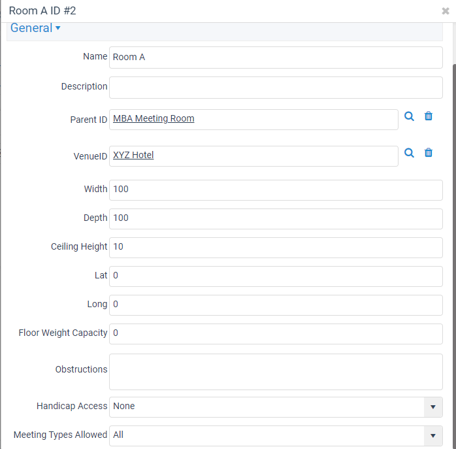Search for a Parent ID record

[x=409, y=116]
